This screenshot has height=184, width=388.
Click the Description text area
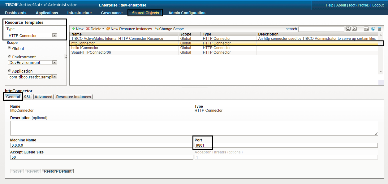(x=194, y=128)
